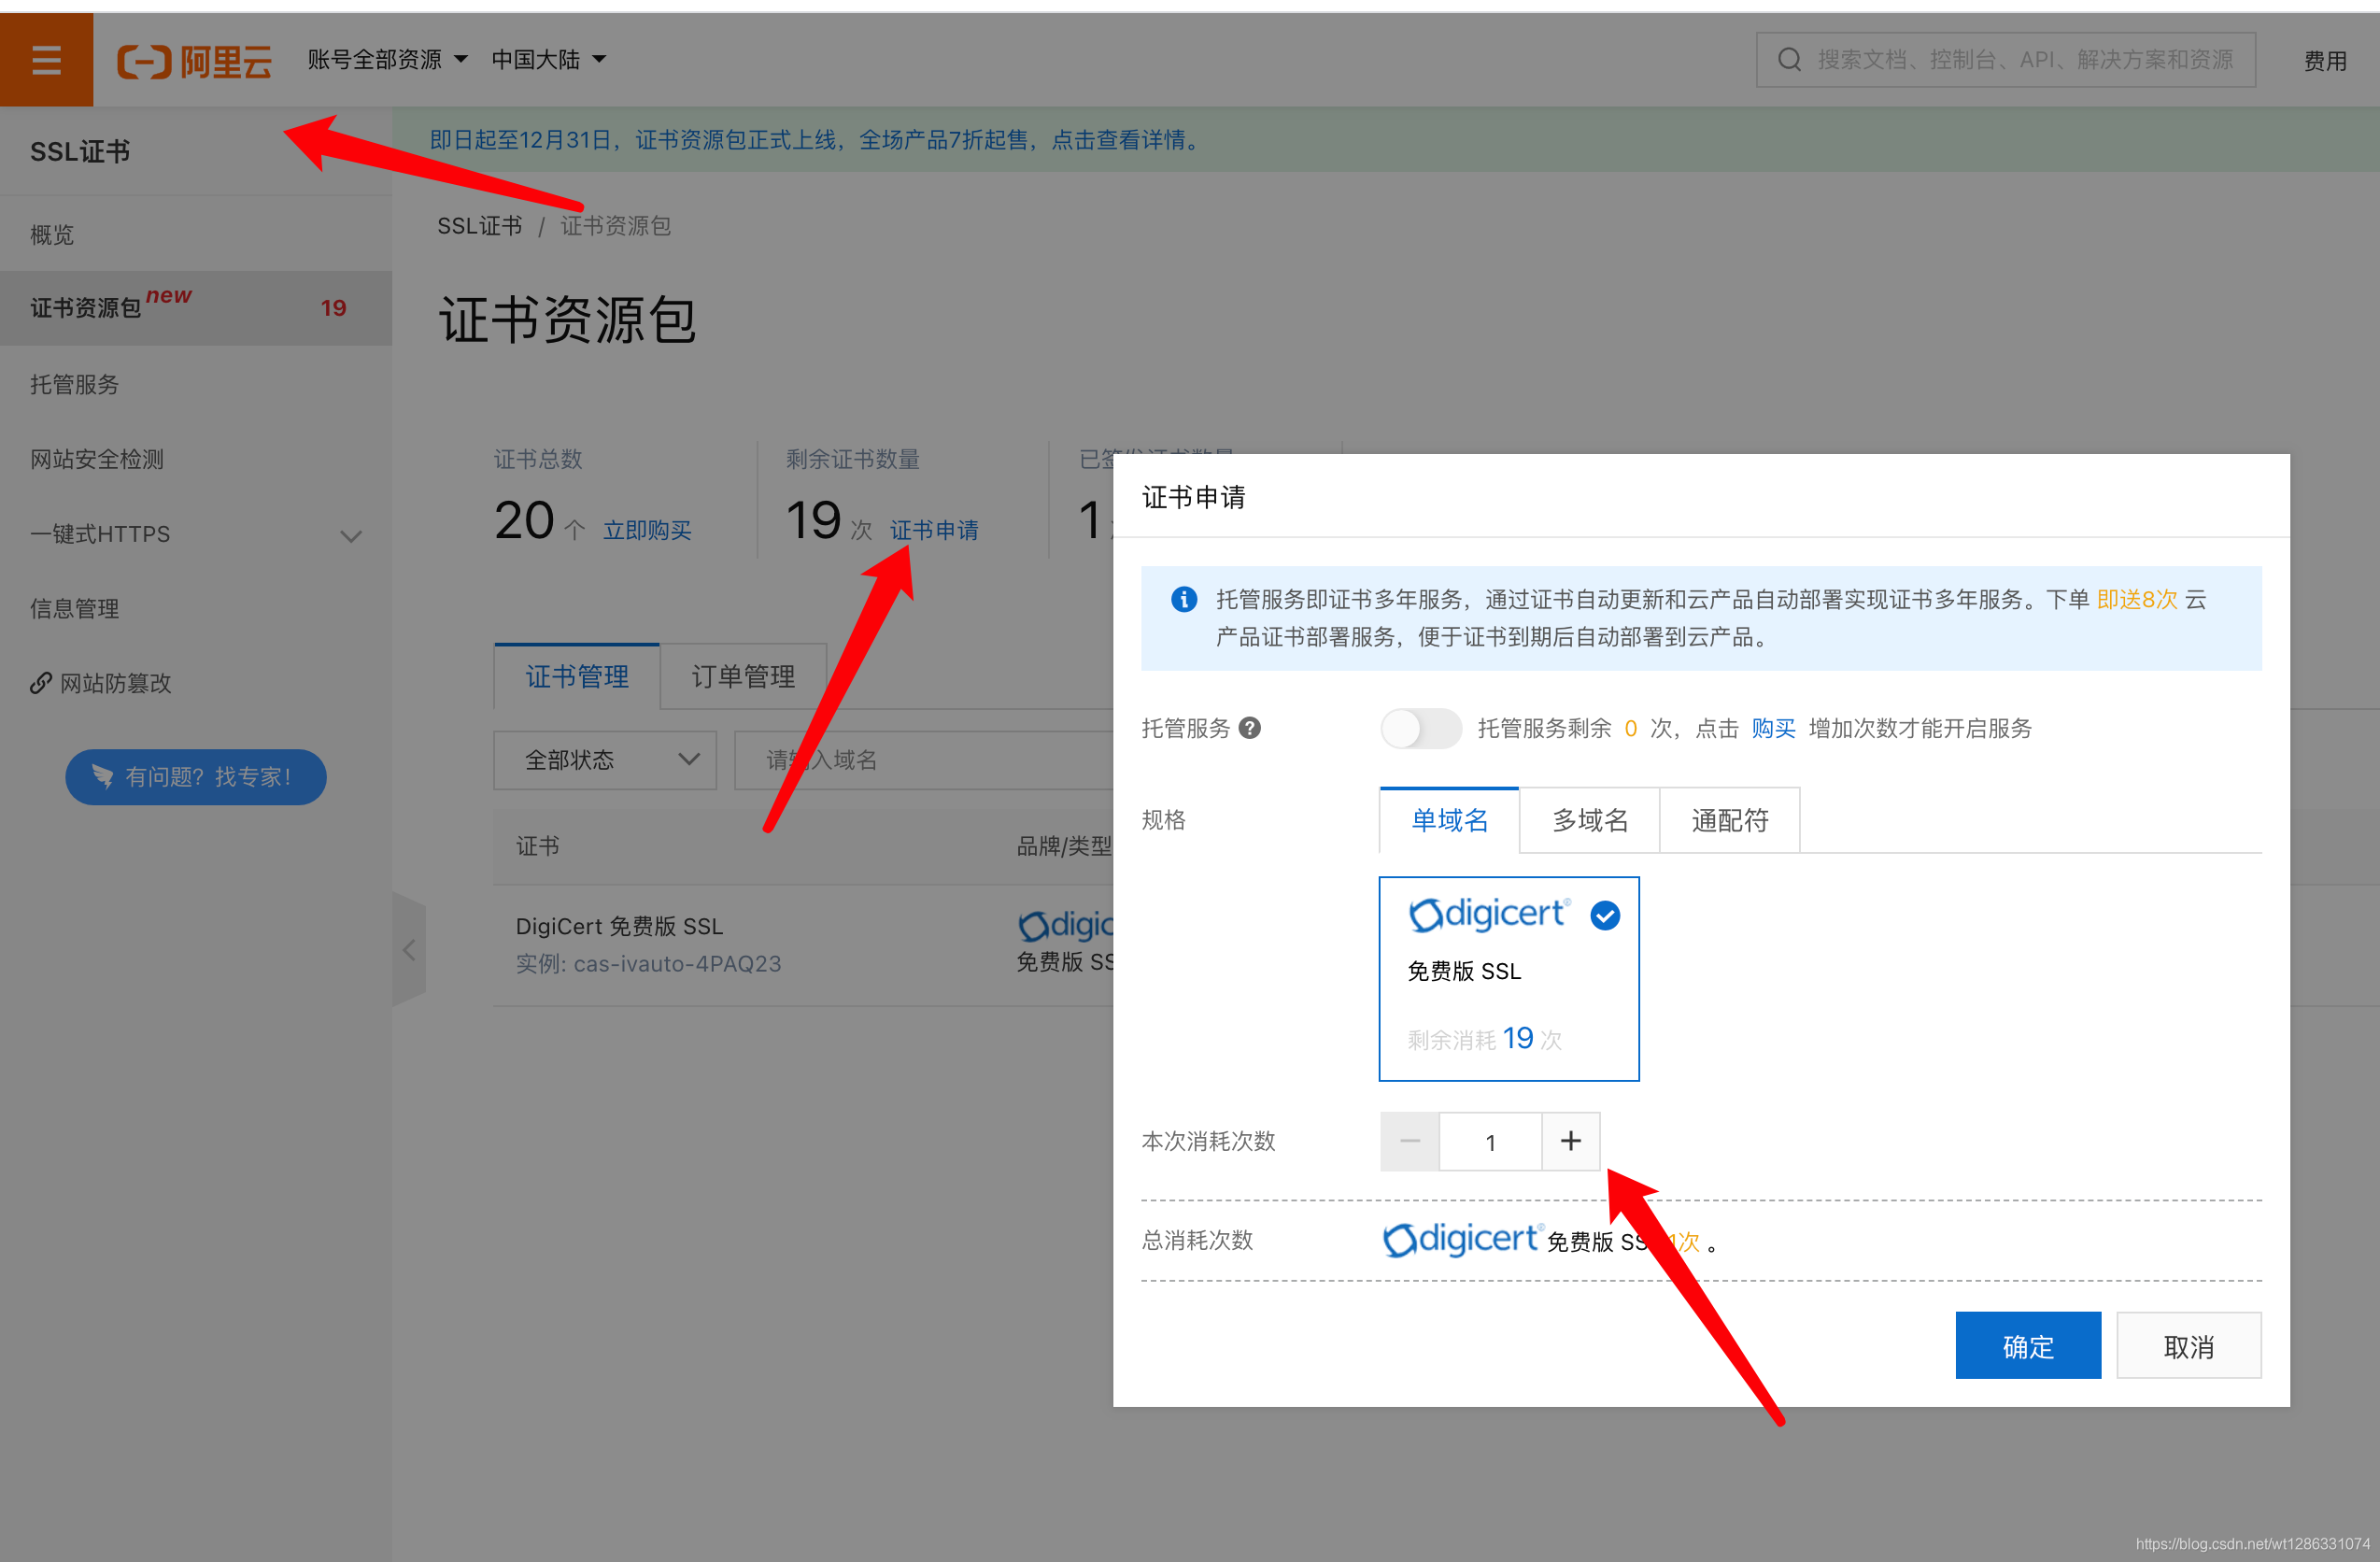Switch to the 订单管理 tab
Image resolution: width=2380 pixels, height=1562 pixels.
(x=743, y=677)
